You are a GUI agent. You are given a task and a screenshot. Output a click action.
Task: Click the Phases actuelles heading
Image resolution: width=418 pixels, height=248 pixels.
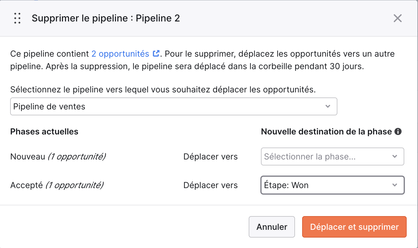[44, 131]
